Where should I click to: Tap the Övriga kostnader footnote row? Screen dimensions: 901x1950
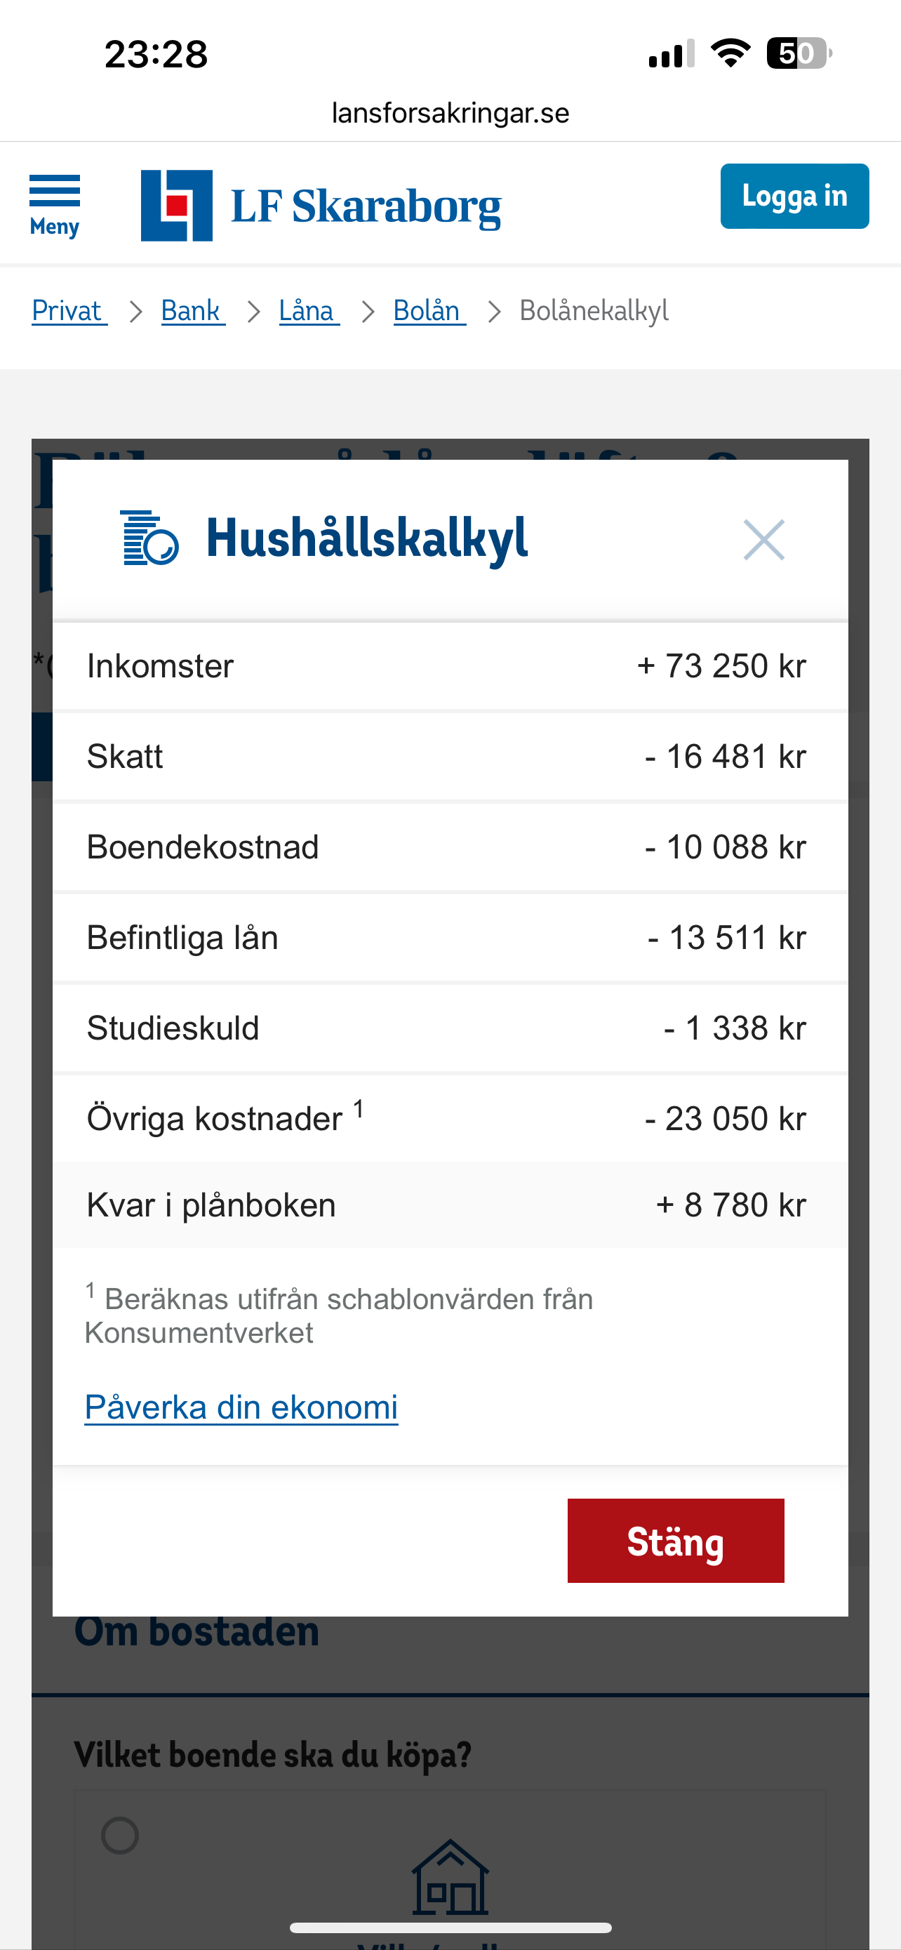click(450, 1118)
